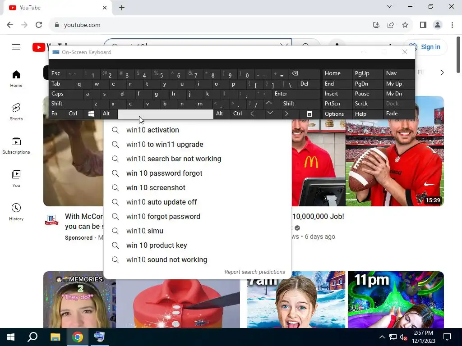Click Chrome's back arrow
Image resolution: width=462 pixels, height=346 pixels.
10,25
